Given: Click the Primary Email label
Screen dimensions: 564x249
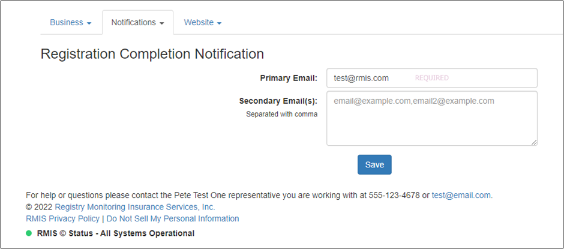Looking at the screenshot, I should pos(289,78).
